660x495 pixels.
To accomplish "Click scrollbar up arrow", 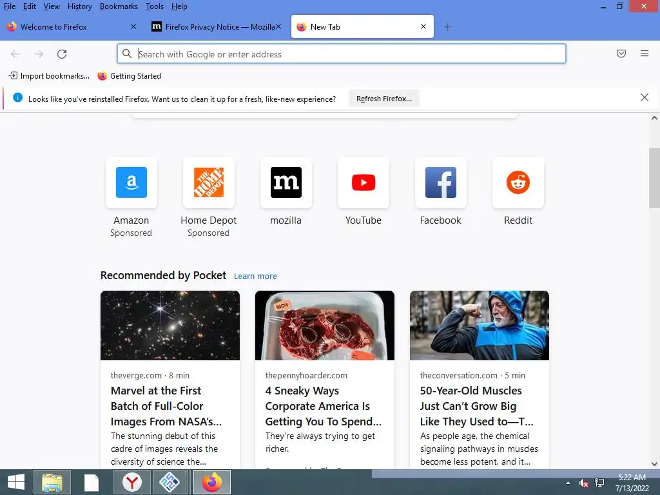I will (x=654, y=119).
